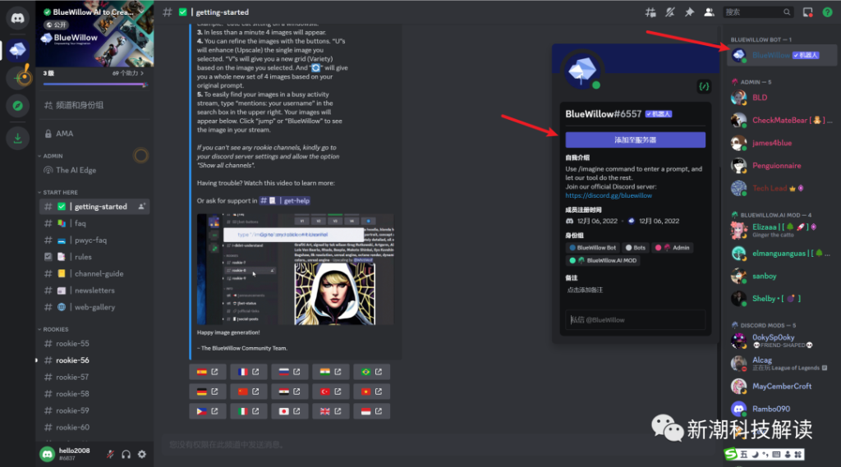Toggle deafen with the headphones icon
The width and height of the screenshot is (841, 467).
[x=126, y=454]
